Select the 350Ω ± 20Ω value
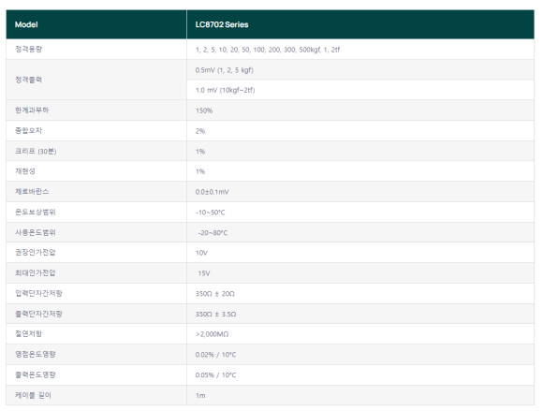The width and height of the screenshot is (543, 411). [214, 294]
